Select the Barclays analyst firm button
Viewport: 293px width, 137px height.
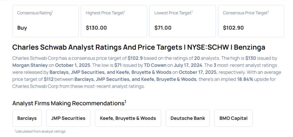(27, 118)
